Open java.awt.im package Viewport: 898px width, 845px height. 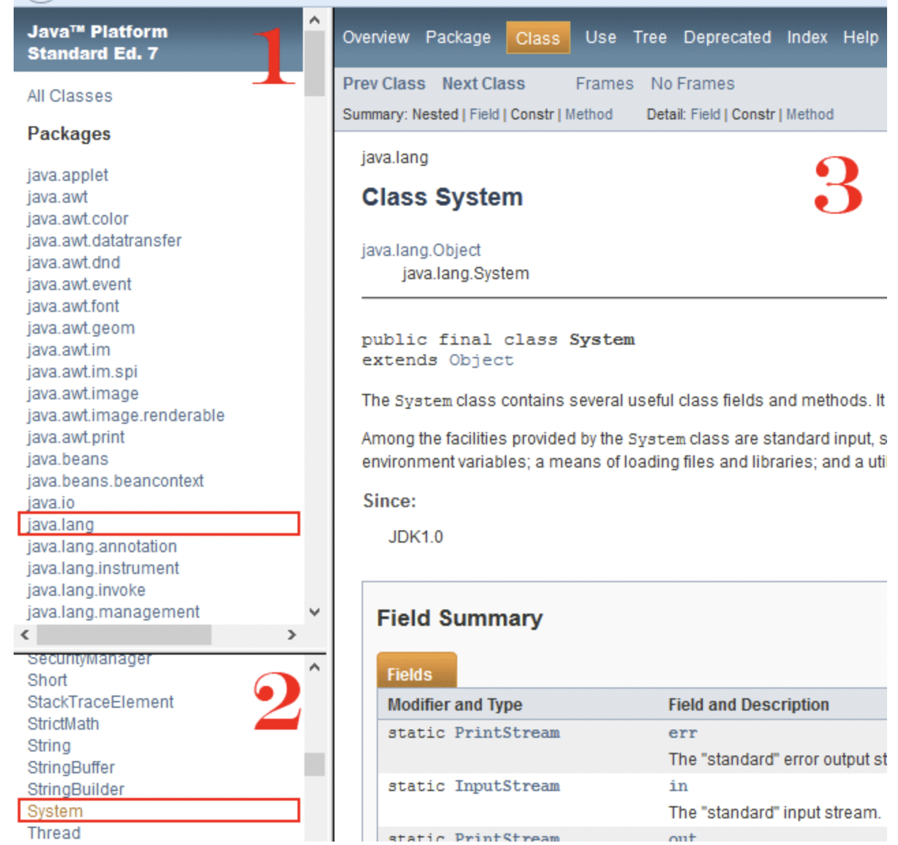point(69,350)
